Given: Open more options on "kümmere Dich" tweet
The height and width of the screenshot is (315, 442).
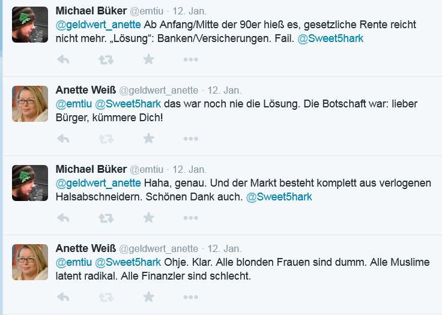Looking at the screenshot, I should pyautogui.click(x=191, y=139).
